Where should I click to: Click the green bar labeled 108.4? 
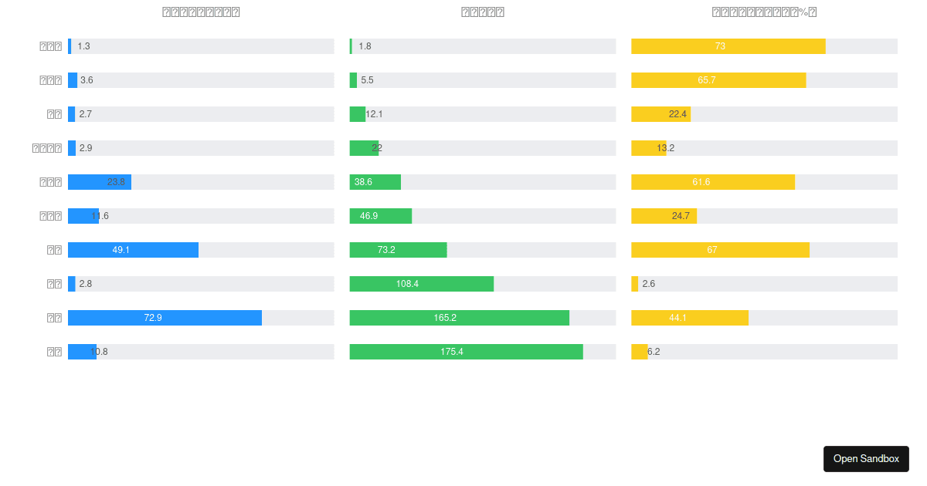(x=421, y=284)
